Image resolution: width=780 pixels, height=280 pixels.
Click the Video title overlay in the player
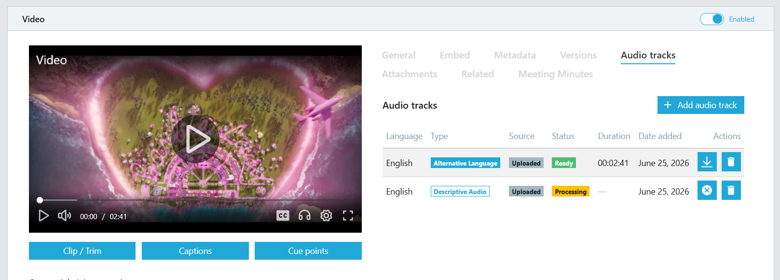point(52,60)
